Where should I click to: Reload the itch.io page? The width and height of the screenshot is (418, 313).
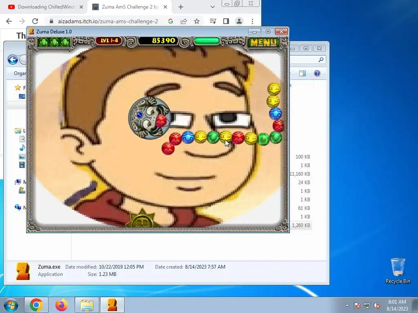tap(35, 21)
